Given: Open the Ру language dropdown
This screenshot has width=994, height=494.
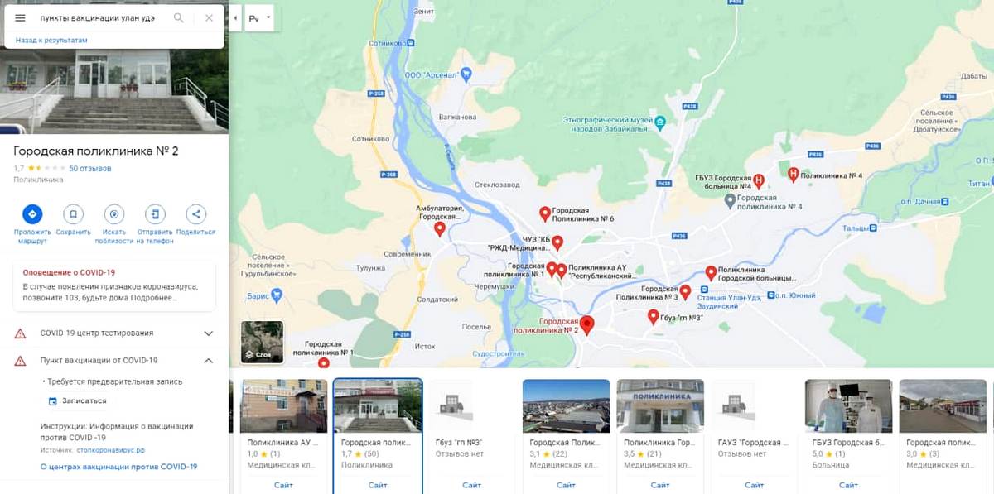Looking at the screenshot, I should 260,17.
